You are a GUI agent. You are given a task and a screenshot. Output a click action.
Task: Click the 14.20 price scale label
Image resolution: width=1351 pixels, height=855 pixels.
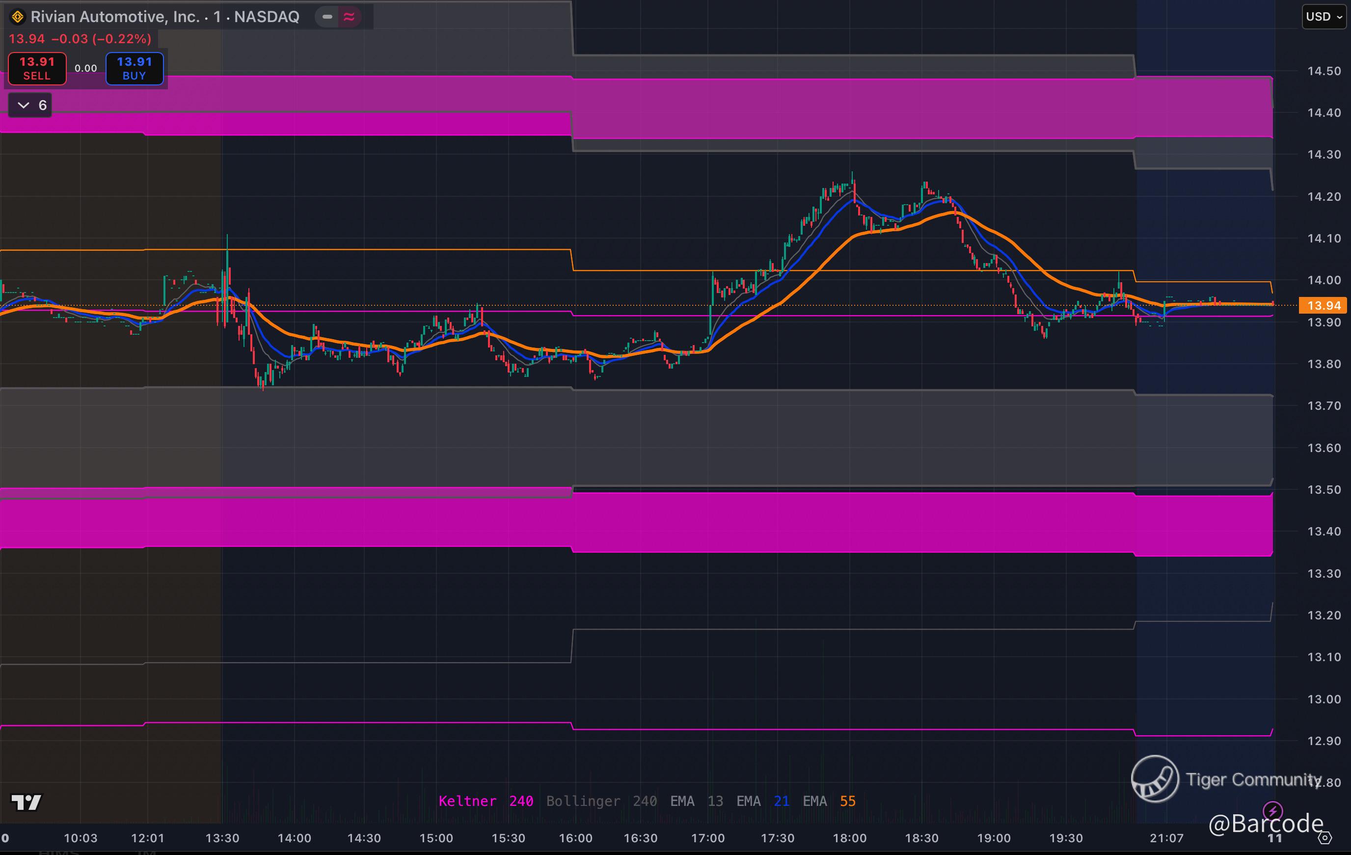point(1324,196)
